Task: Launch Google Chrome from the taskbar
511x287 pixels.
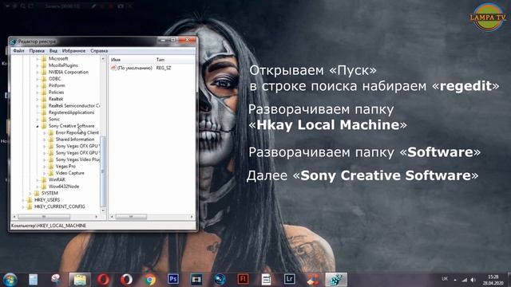Action: click(x=150, y=280)
